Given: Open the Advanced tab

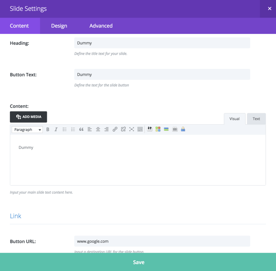Looking at the screenshot, I should (101, 26).
